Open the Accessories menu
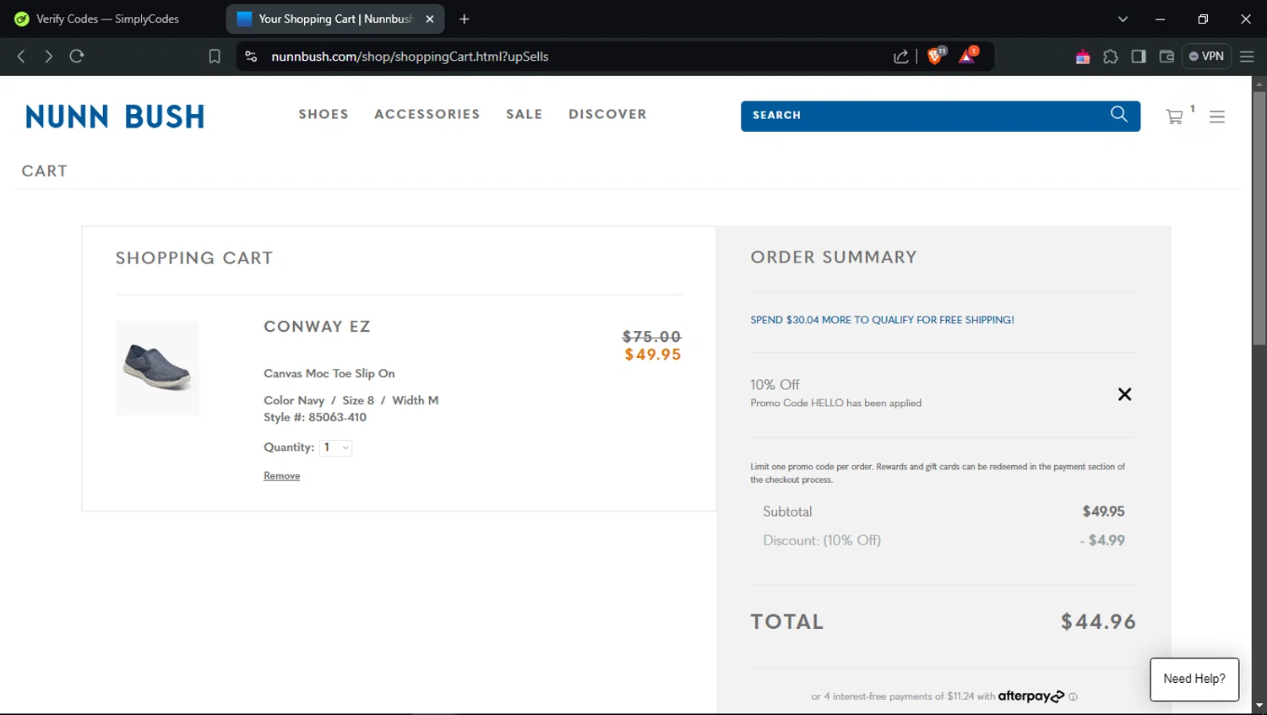 427,114
